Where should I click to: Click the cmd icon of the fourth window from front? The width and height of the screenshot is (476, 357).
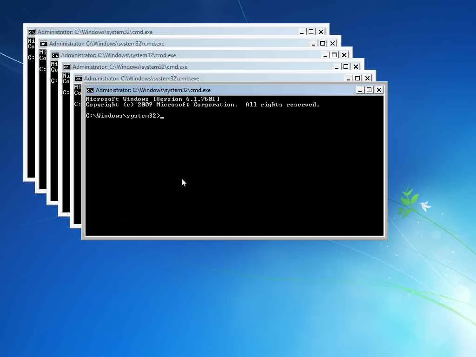[55, 55]
